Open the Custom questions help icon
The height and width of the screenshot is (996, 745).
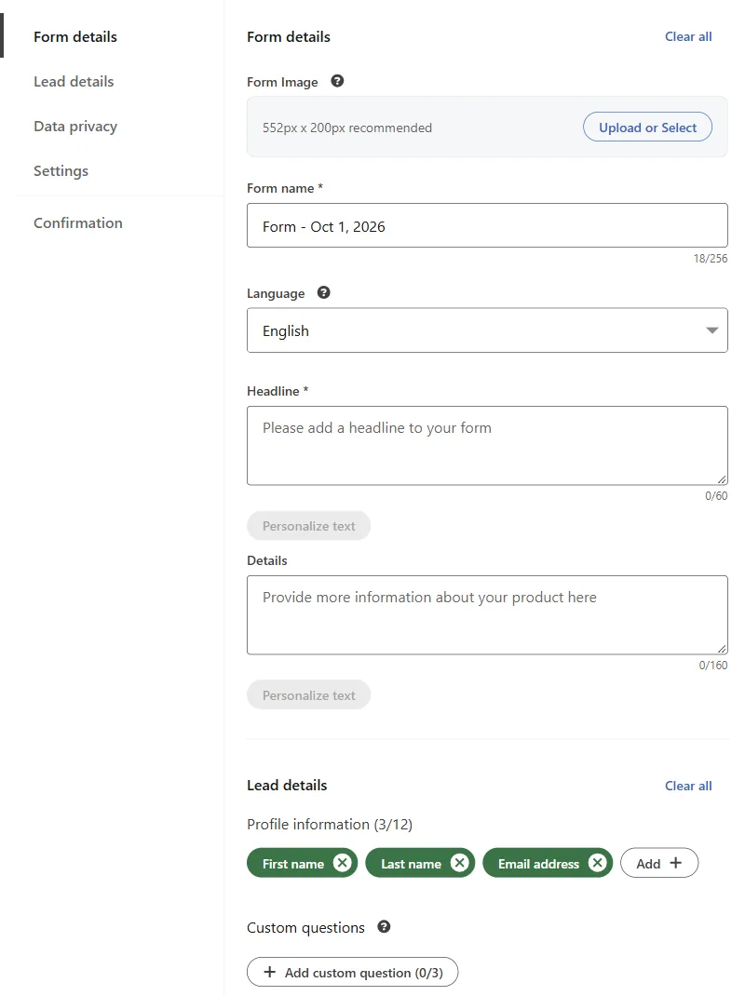click(384, 926)
